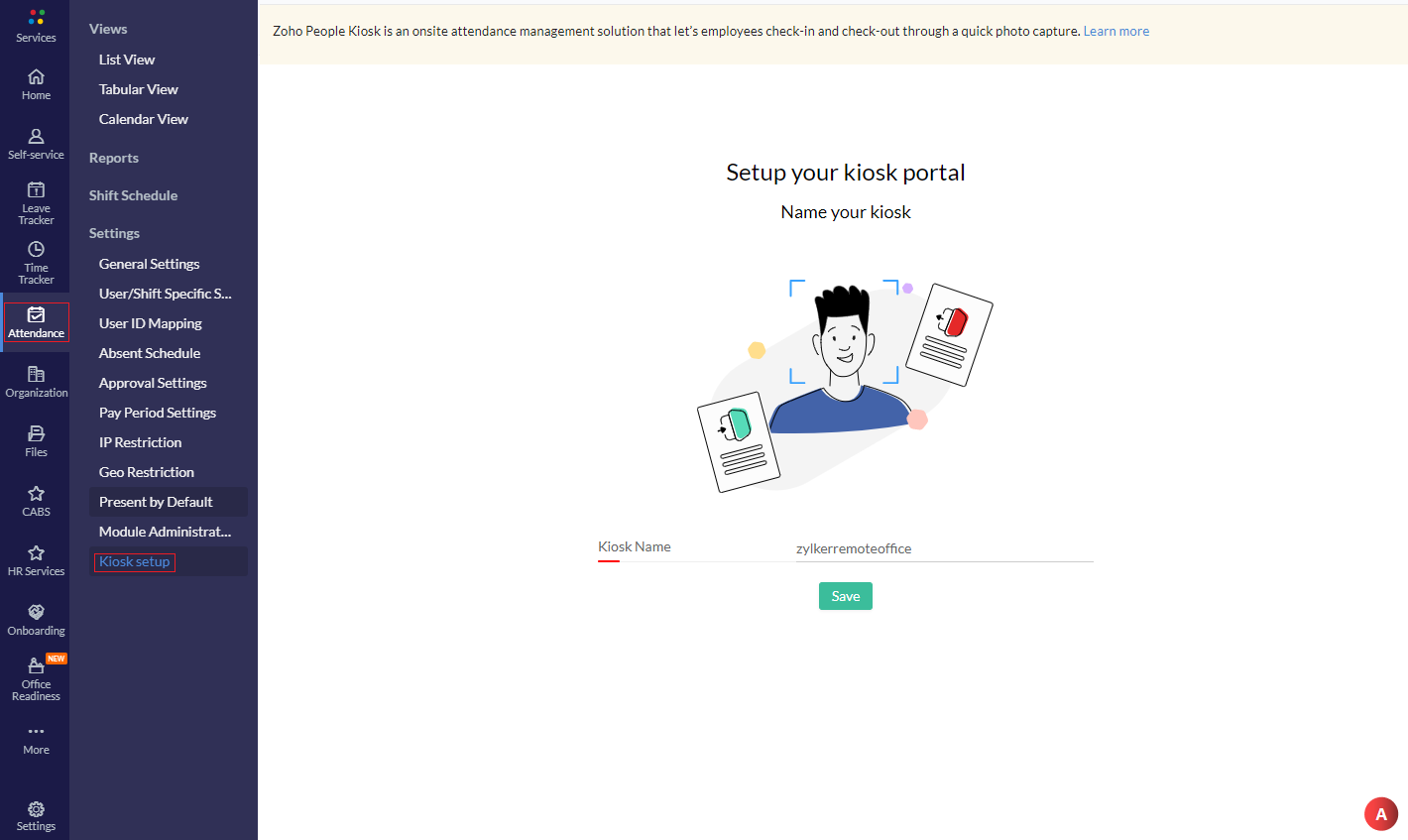
Task: Click the red user avatar icon
Action: coord(1380,814)
